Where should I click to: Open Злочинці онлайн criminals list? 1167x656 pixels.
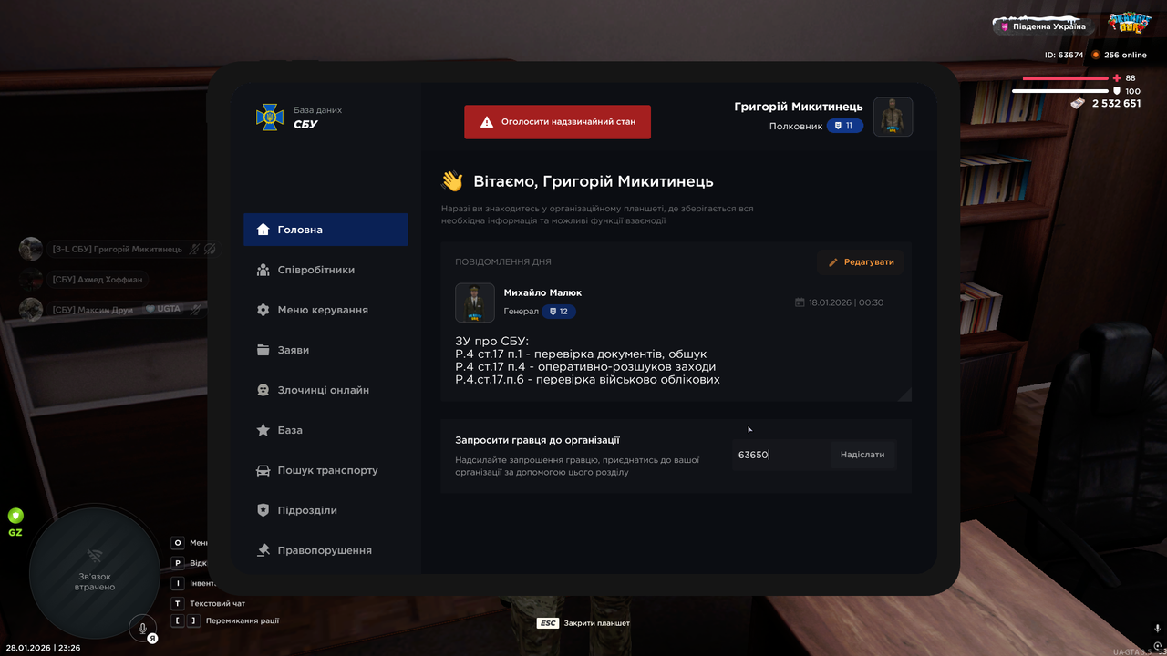pyautogui.click(x=325, y=390)
